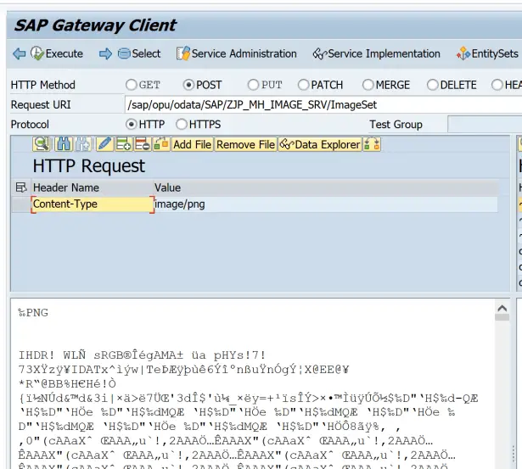Click the add header row icon

tap(124, 144)
